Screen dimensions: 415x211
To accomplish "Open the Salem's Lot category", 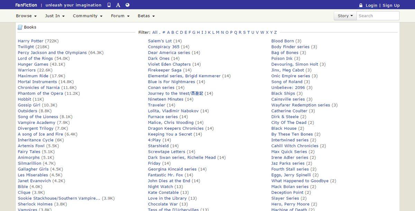I will point(160,41).
